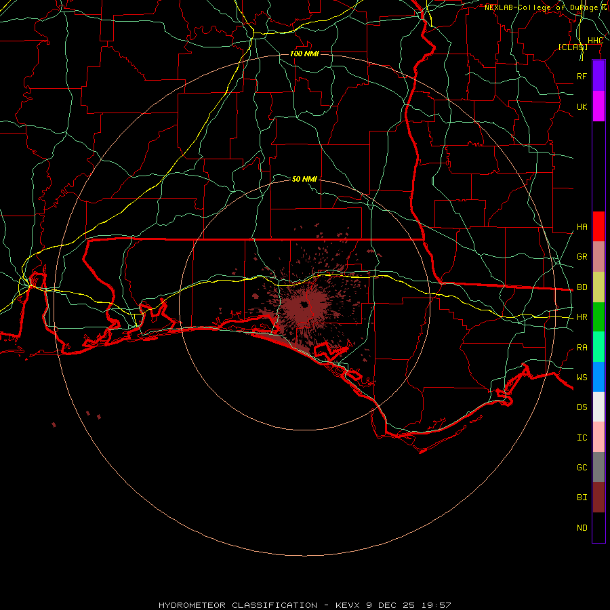Click the GC gray legend swatch
Screen dimensions: 610x610
tap(598, 467)
